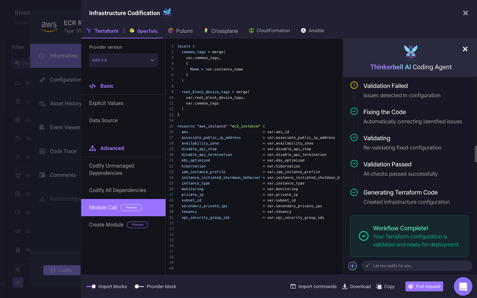Screen dimensions: 477x298
Task: Click the Event Viewer icon
Action: click(42, 127)
